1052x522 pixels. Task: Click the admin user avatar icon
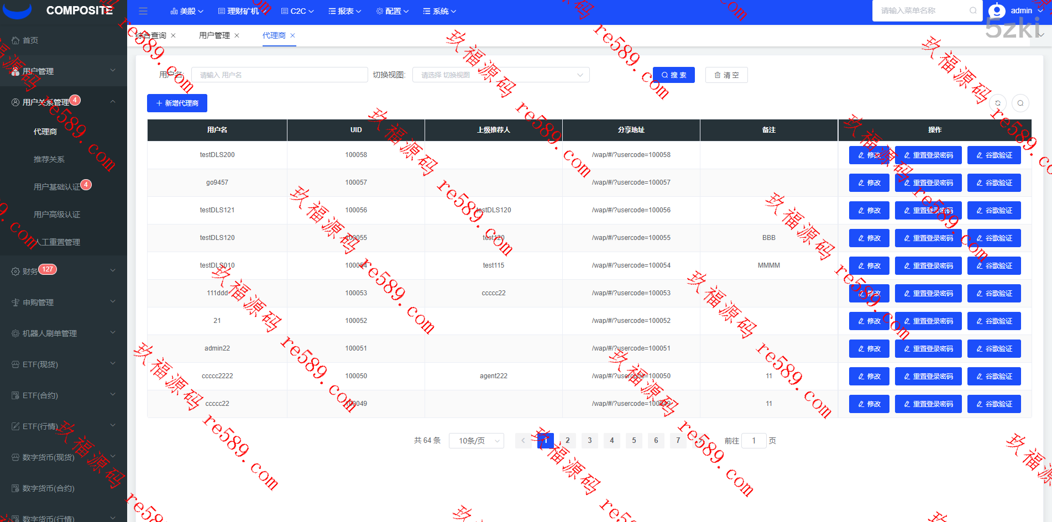coord(996,11)
